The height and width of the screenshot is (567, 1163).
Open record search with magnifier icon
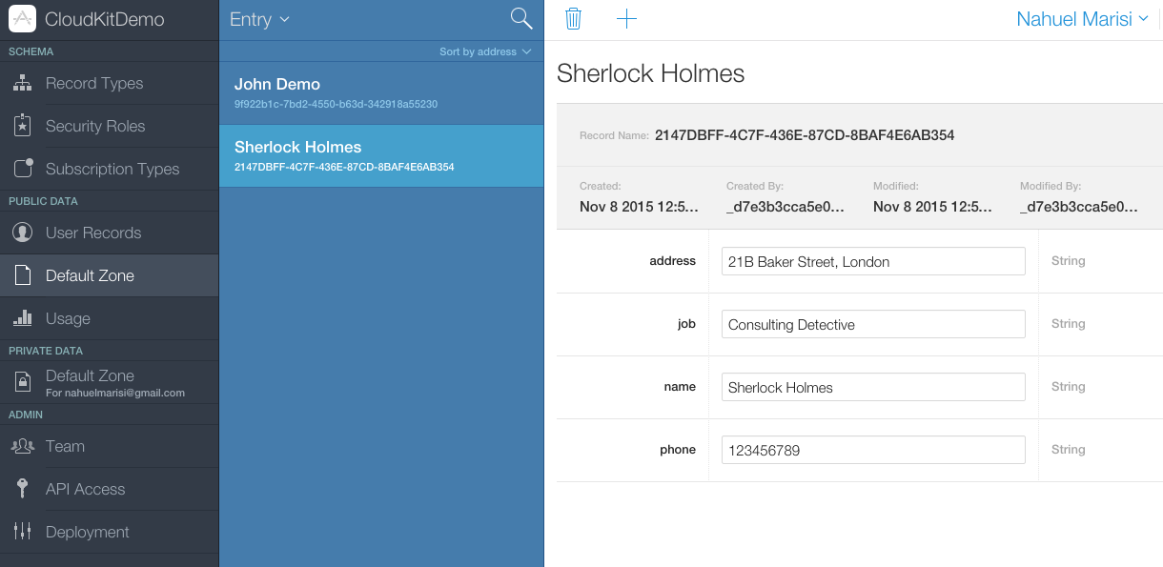(x=521, y=18)
